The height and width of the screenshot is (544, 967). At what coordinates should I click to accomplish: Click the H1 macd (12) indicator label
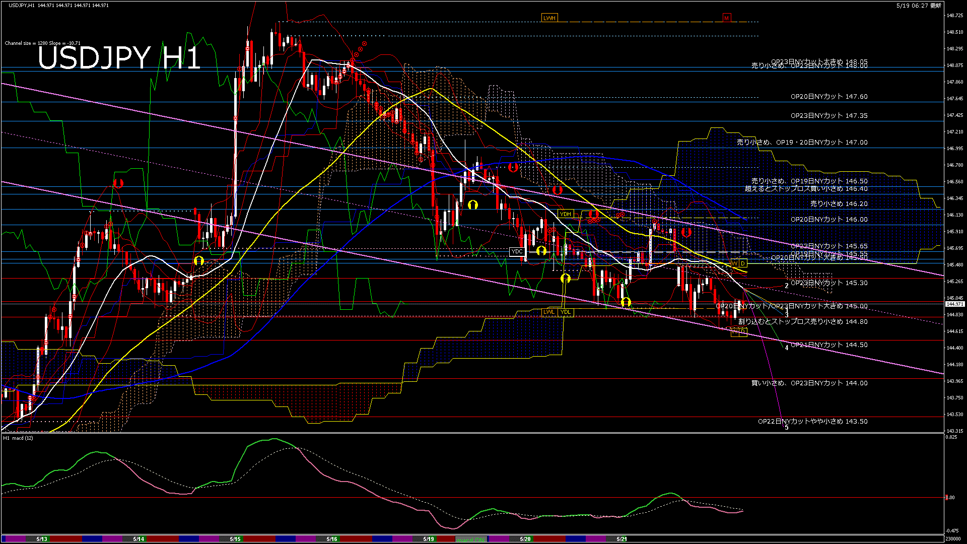click(18, 438)
